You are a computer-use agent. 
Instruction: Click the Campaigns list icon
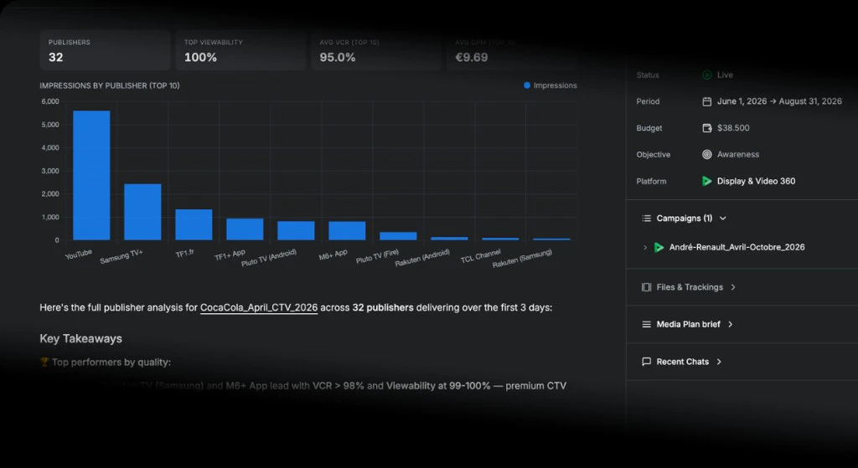pos(646,219)
